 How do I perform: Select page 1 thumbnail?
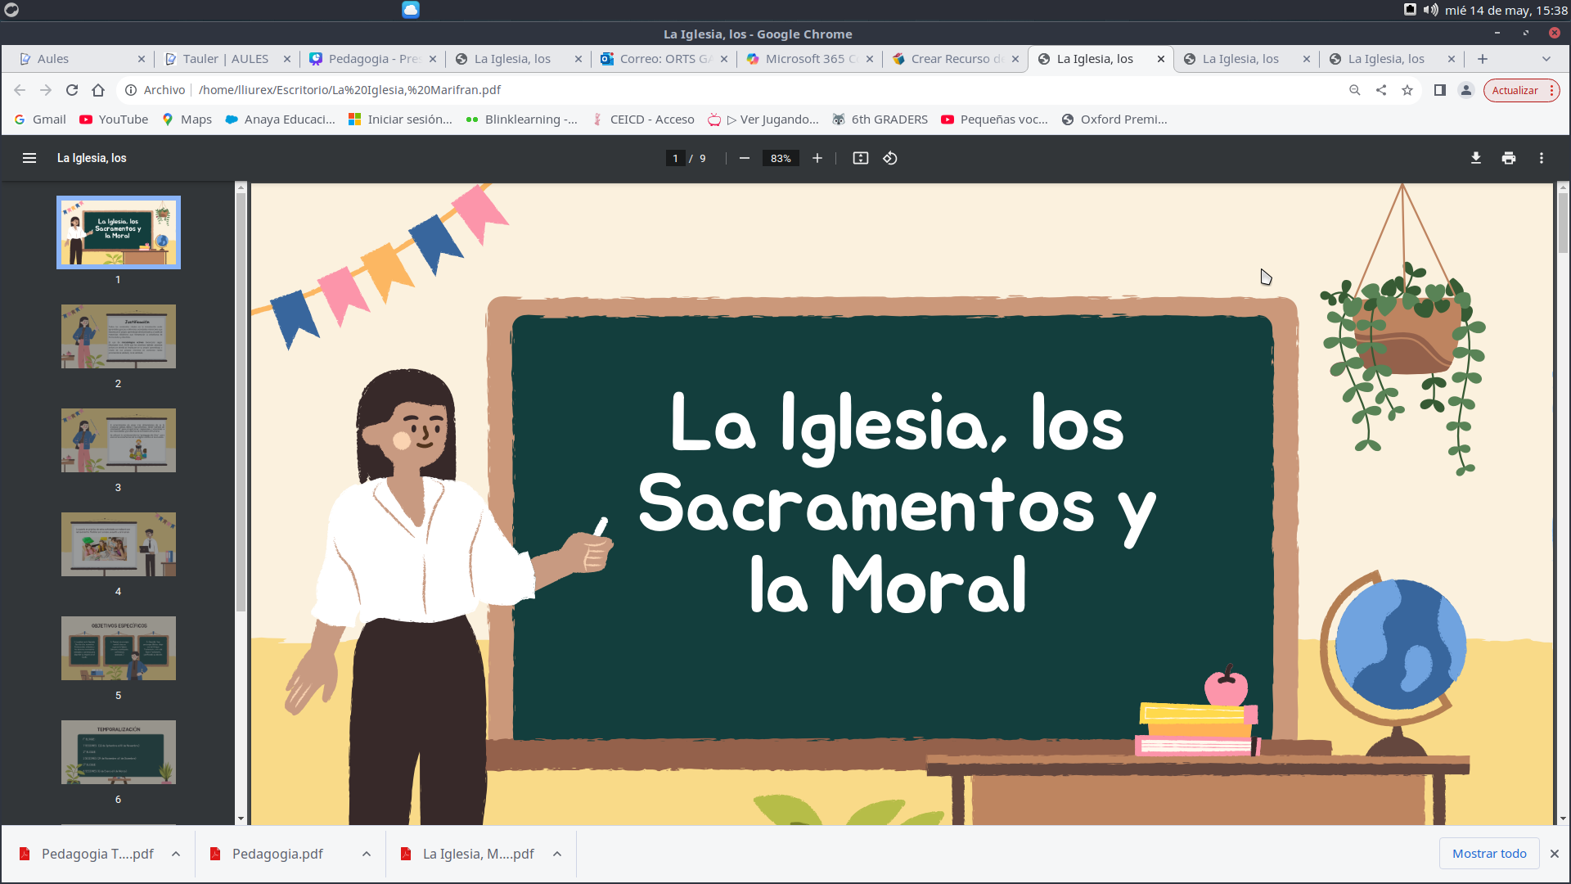tap(119, 232)
